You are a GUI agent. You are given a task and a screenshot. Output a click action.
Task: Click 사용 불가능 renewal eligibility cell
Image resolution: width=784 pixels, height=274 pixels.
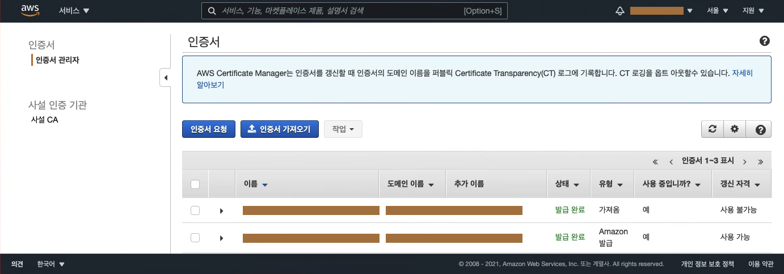[x=738, y=210]
